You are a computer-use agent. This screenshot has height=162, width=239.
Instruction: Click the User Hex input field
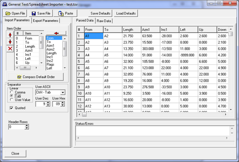[57, 104]
